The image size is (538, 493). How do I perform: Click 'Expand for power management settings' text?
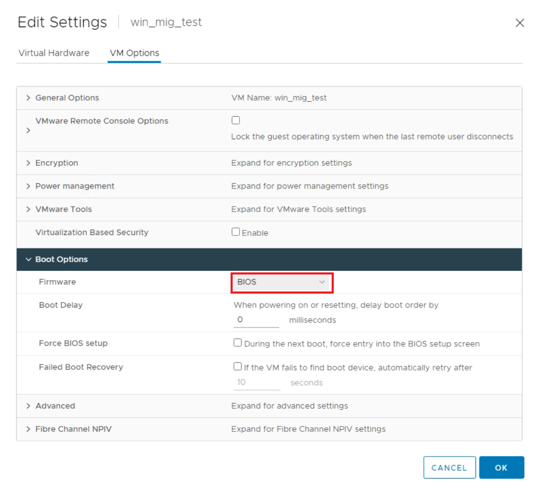coord(310,186)
